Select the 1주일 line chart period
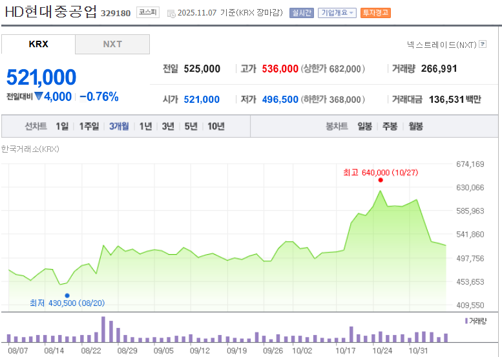 (89, 126)
